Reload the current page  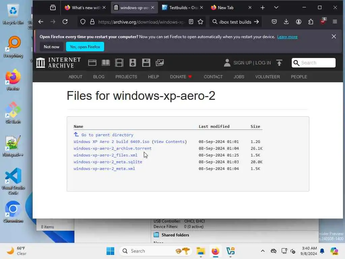tap(65, 22)
